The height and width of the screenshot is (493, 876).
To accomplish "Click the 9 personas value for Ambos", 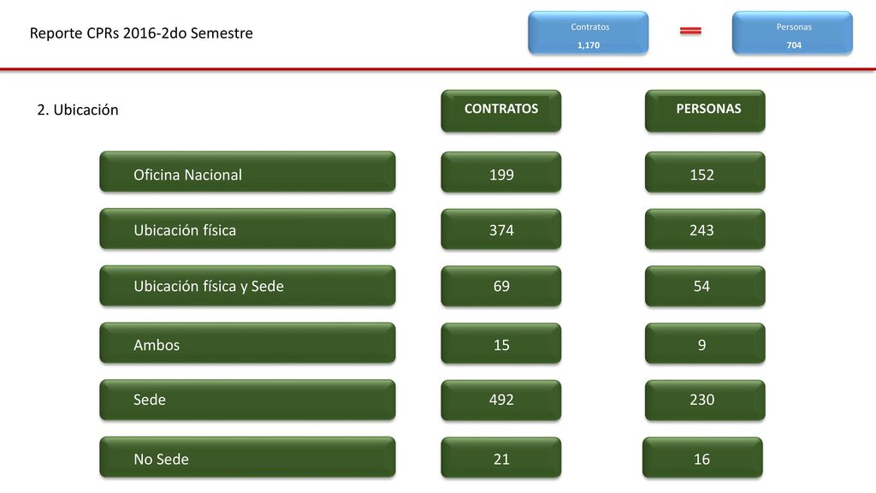I will point(705,343).
